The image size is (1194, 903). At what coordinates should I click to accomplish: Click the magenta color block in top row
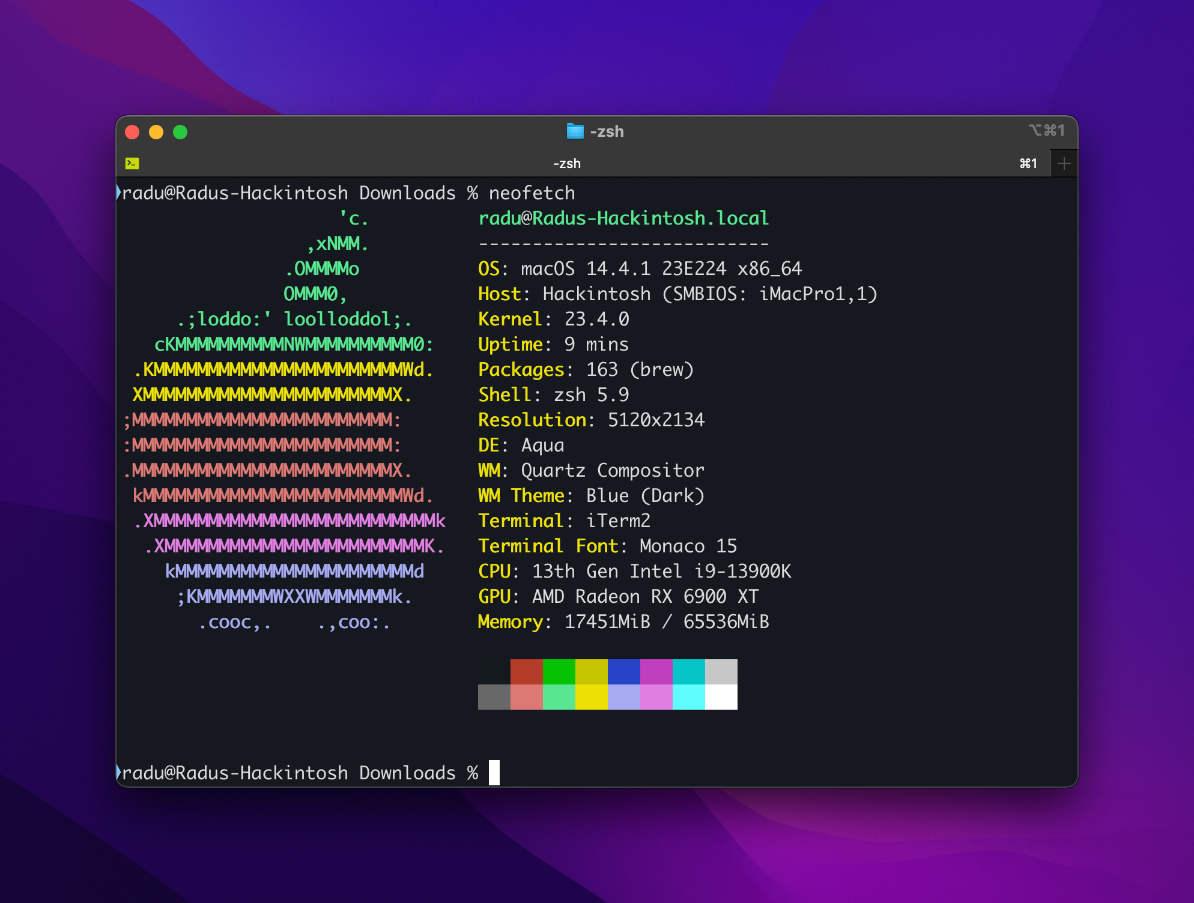656,671
